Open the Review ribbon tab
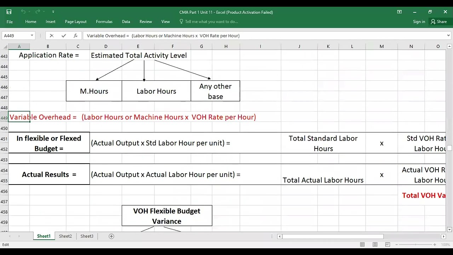The image size is (453, 255). click(146, 22)
